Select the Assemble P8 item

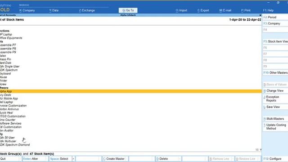point(8,49)
